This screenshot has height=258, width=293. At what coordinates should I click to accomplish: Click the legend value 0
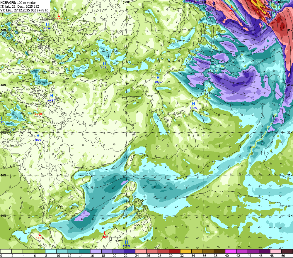(x=1, y=256)
